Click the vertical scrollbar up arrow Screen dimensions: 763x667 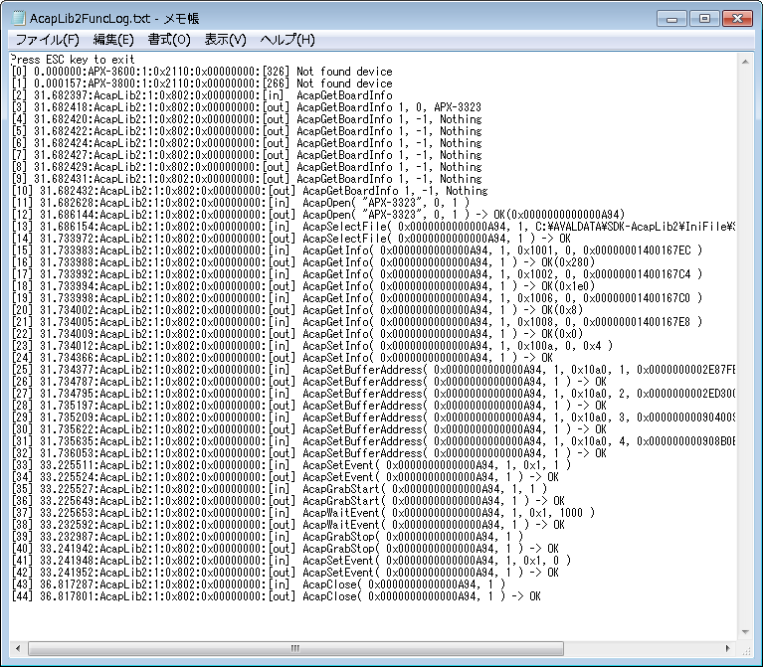pos(745,62)
